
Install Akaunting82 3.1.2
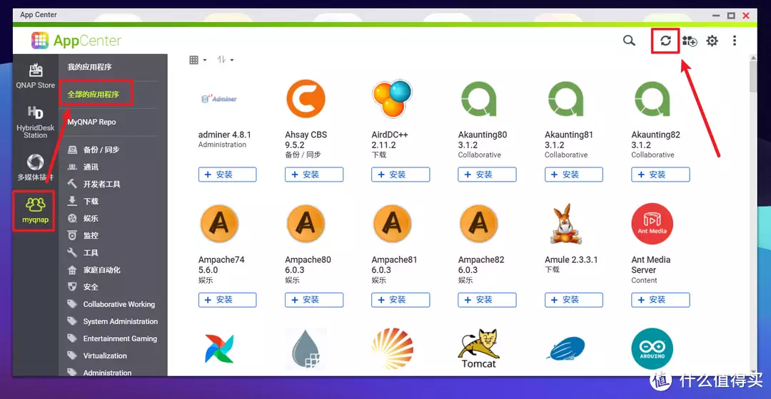(660, 175)
